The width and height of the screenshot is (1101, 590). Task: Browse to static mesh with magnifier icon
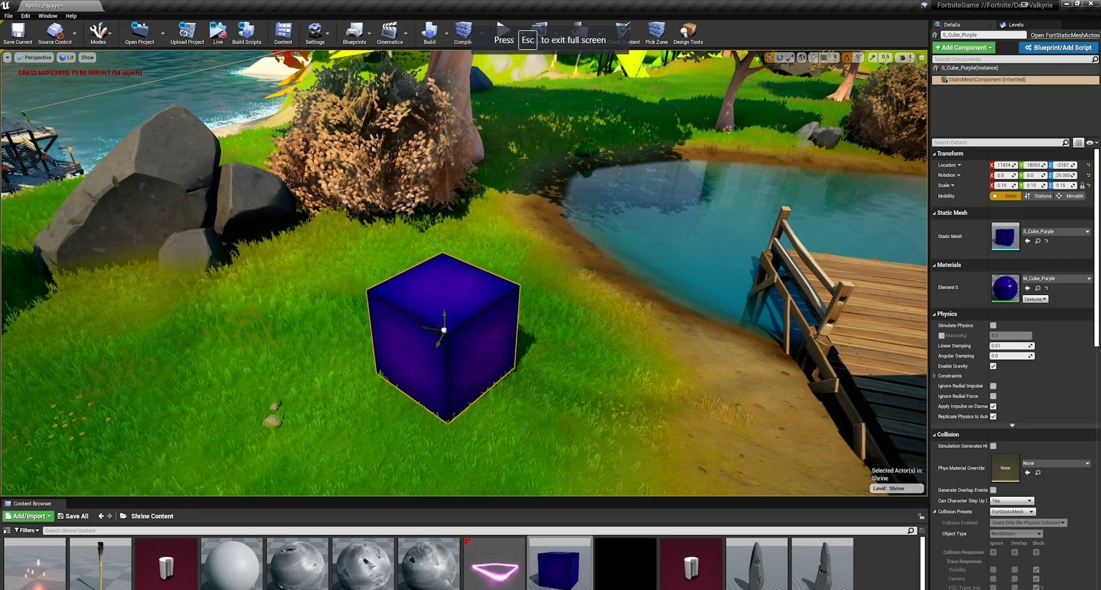pyautogui.click(x=1037, y=241)
